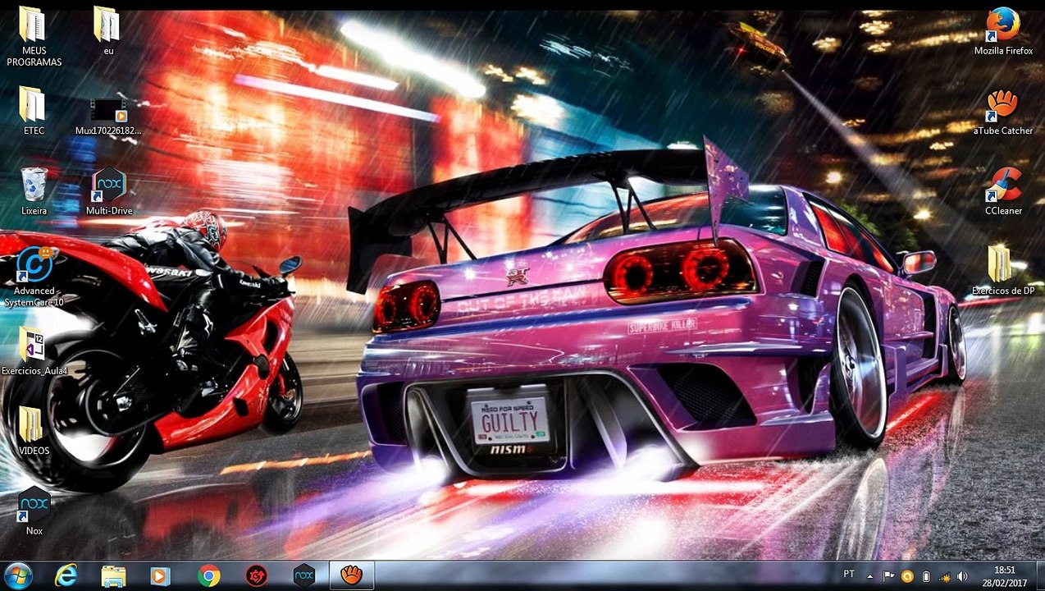Launch Google Chrome from taskbar
The width and height of the screenshot is (1045, 591).
(x=208, y=575)
